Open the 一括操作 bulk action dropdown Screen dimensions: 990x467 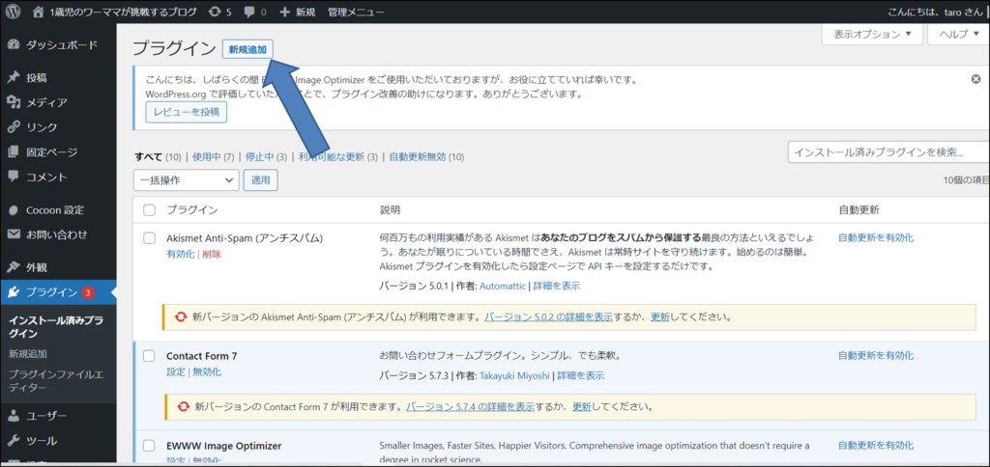(x=187, y=180)
